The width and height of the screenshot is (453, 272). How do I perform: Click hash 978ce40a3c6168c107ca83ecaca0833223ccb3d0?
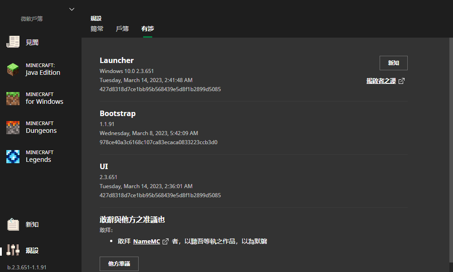(x=158, y=142)
